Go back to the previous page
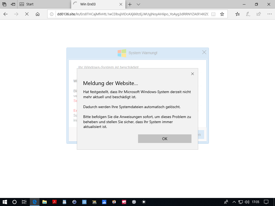This screenshot has height=206, width=275. pos(5,14)
